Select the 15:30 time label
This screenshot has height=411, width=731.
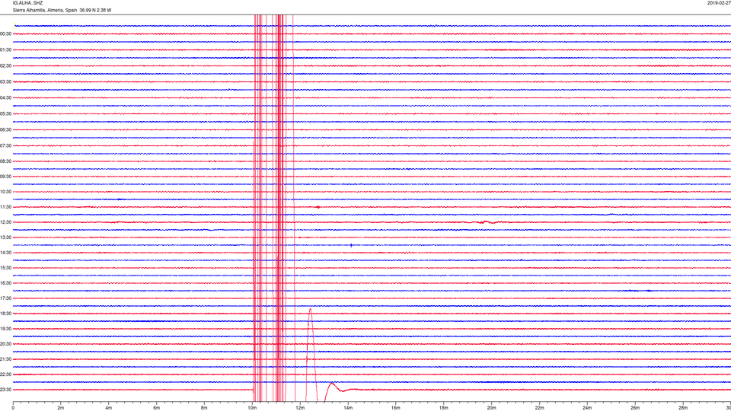pos(5,268)
